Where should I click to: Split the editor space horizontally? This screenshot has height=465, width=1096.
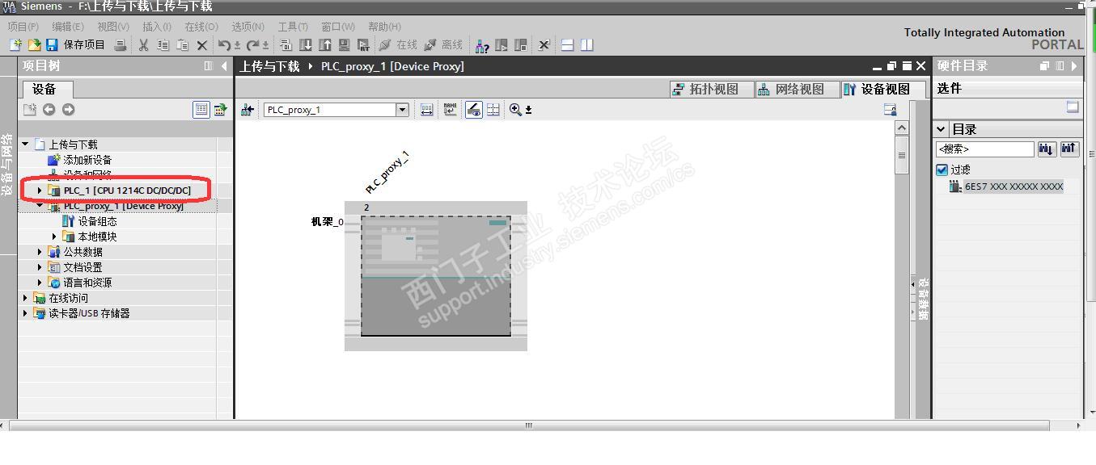click(x=568, y=45)
